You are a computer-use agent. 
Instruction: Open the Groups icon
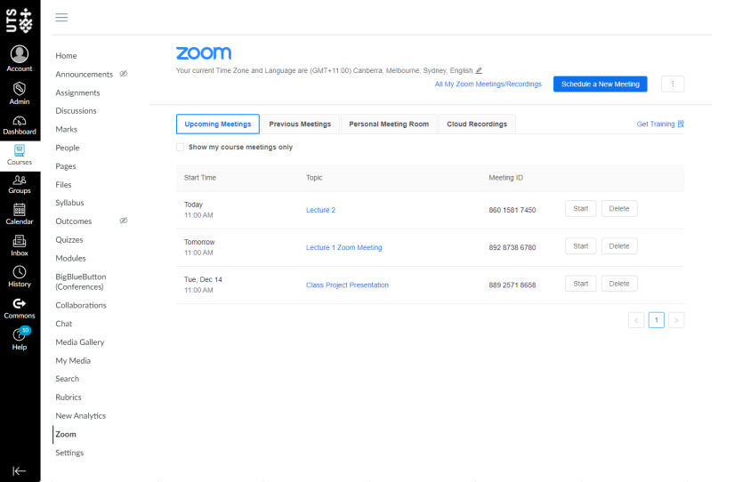tap(20, 181)
